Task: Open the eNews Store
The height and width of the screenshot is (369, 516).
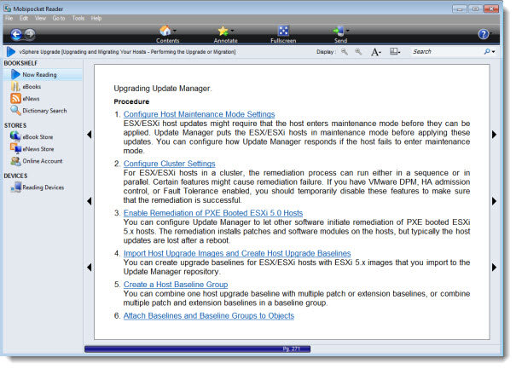Action: [x=32, y=148]
